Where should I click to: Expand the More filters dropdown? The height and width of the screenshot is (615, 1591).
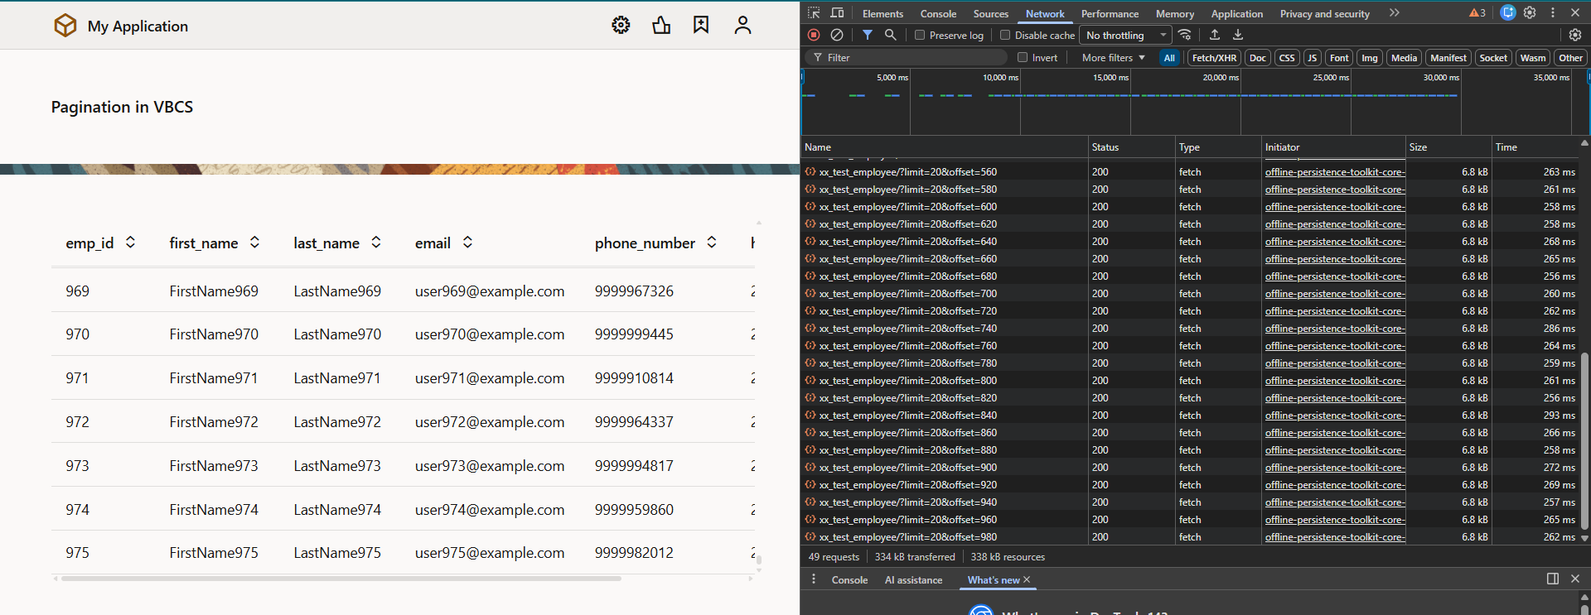click(x=1113, y=58)
